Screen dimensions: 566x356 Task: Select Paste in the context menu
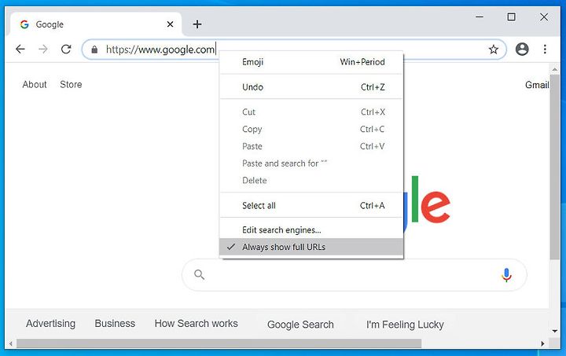pyautogui.click(x=311, y=146)
